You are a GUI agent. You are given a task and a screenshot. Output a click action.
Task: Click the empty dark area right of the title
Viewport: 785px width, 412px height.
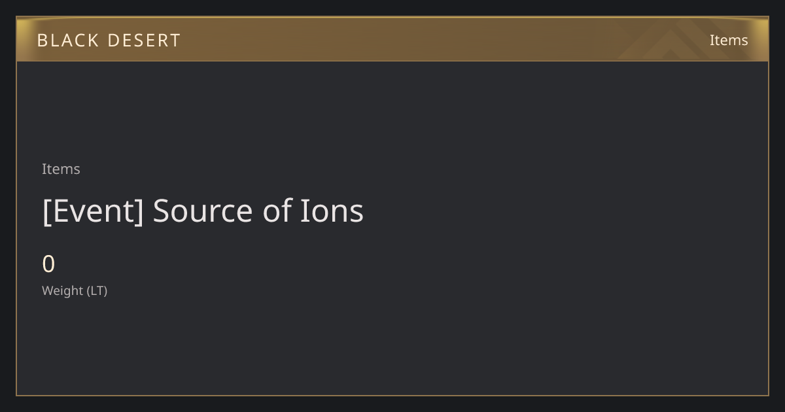[563, 211]
